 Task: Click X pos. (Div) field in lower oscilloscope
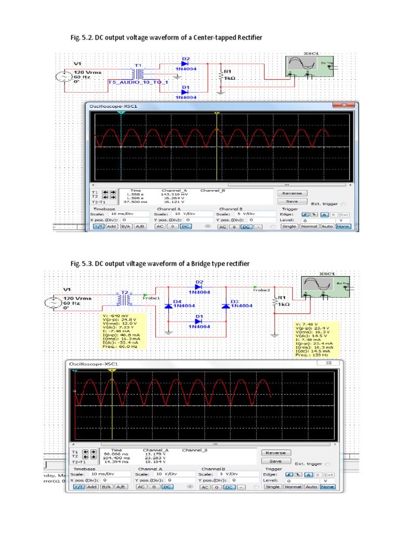coord(117,480)
